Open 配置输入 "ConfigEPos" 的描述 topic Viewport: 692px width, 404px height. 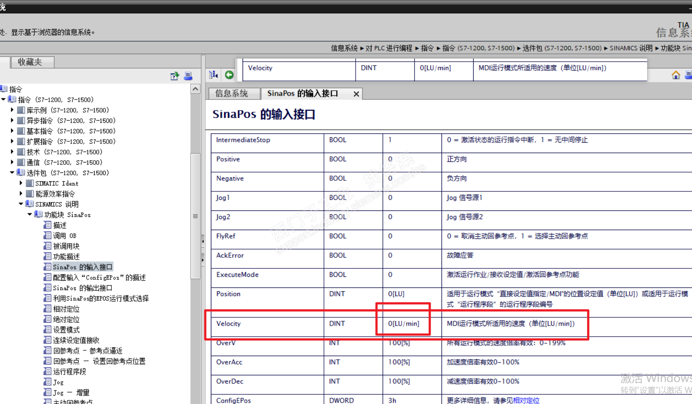coord(99,277)
